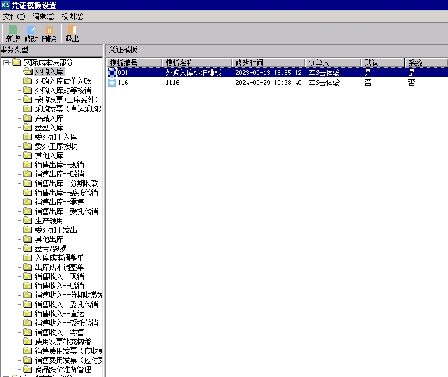This screenshot has width=448, height=377.
Task: Select the 销售出库--赊销 folder icon
Action: (28, 174)
